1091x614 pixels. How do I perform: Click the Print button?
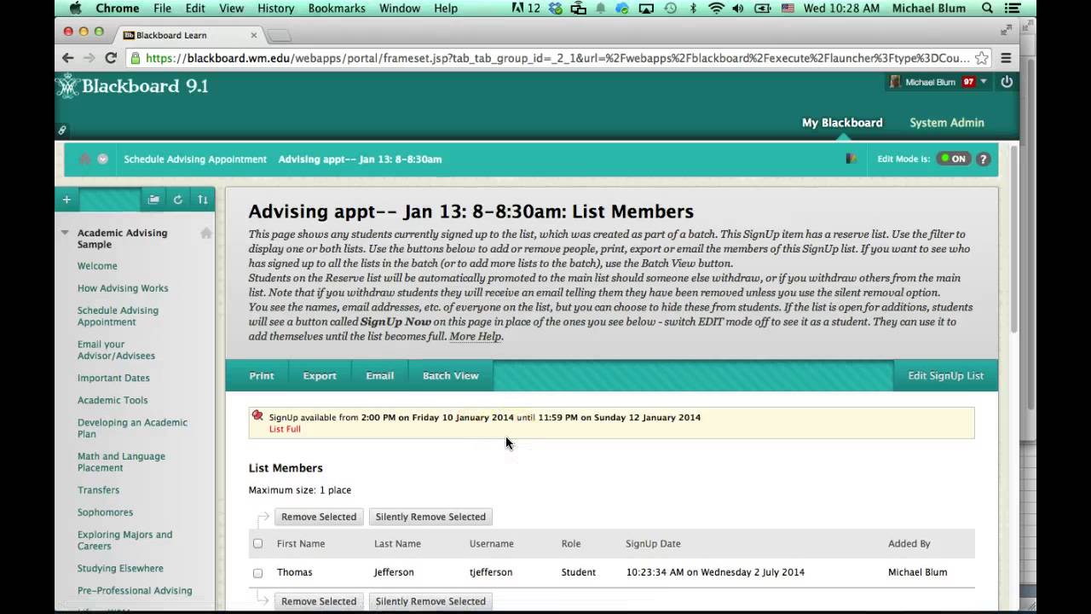tap(262, 376)
